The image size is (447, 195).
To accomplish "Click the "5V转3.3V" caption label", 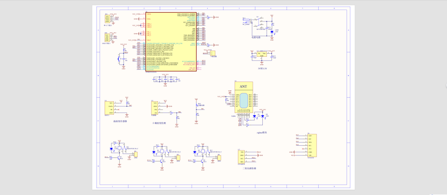I will coord(263,69).
